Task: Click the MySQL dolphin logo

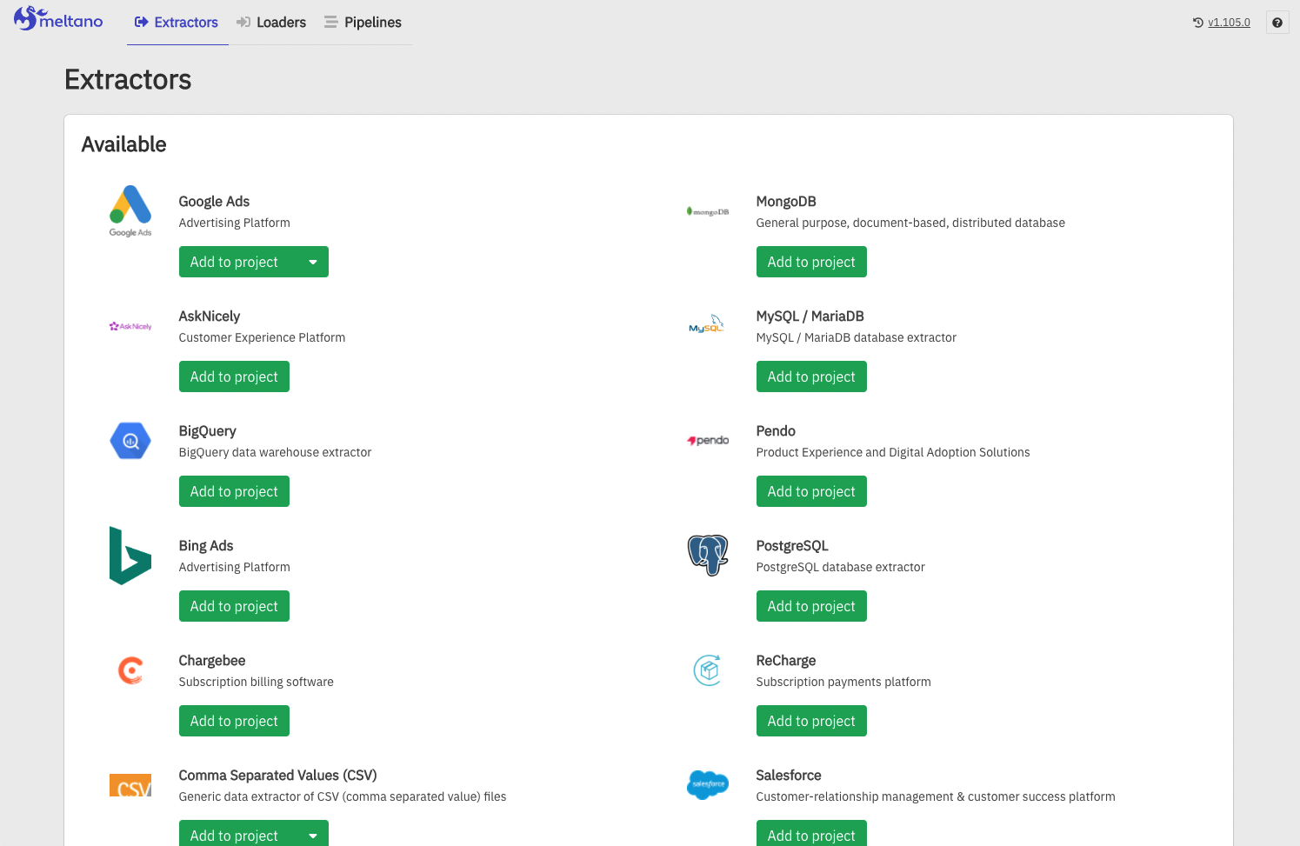Action: 708,324
